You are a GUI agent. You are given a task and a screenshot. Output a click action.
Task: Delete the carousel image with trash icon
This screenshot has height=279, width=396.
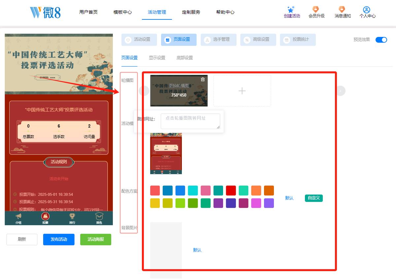203,79
